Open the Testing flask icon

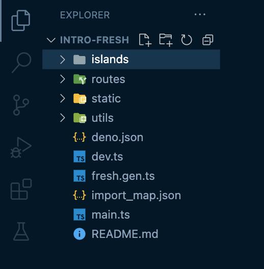(21, 231)
